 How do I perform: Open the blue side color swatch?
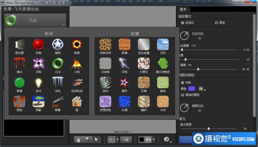[191, 89]
